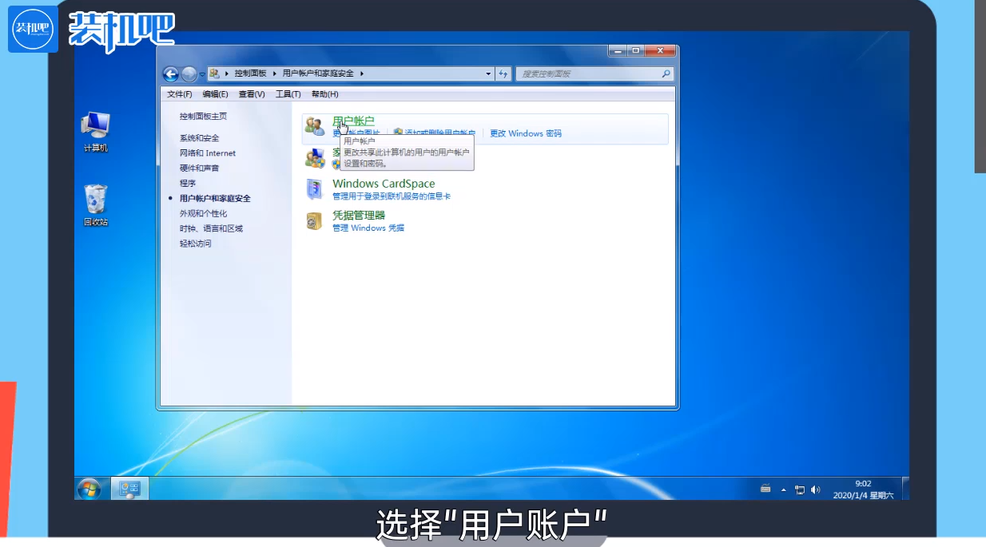Open 时钟、语言和区域 category in sidebar
Image resolution: width=986 pixels, height=547 pixels.
pos(211,228)
